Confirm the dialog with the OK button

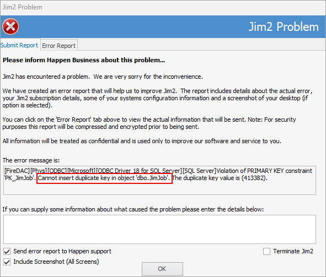click(162, 269)
